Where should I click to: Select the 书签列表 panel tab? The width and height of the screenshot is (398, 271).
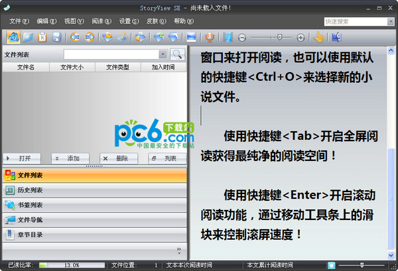click(95, 205)
